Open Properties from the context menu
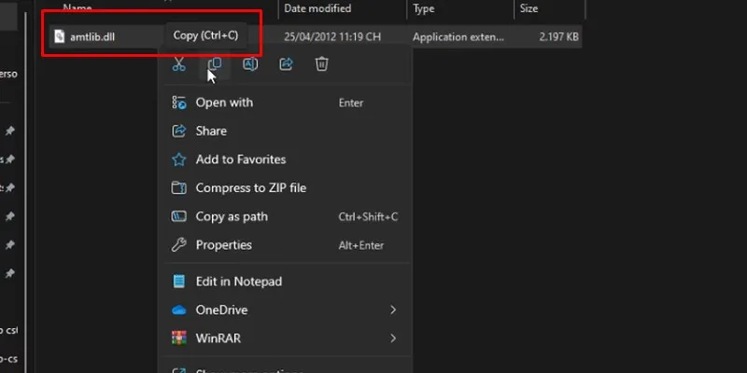 223,245
